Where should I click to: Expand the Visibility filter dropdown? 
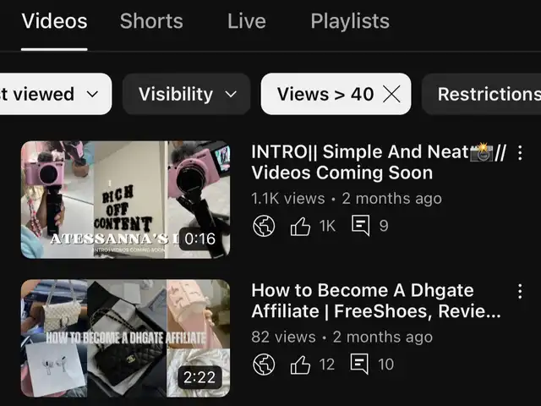coord(186,94)
